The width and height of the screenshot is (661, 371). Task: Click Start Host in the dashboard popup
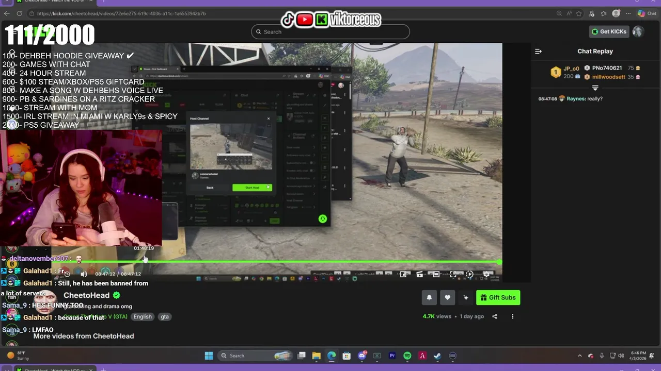coord(252,188)
